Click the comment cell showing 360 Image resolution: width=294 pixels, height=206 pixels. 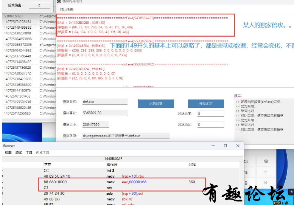[192, 182]
